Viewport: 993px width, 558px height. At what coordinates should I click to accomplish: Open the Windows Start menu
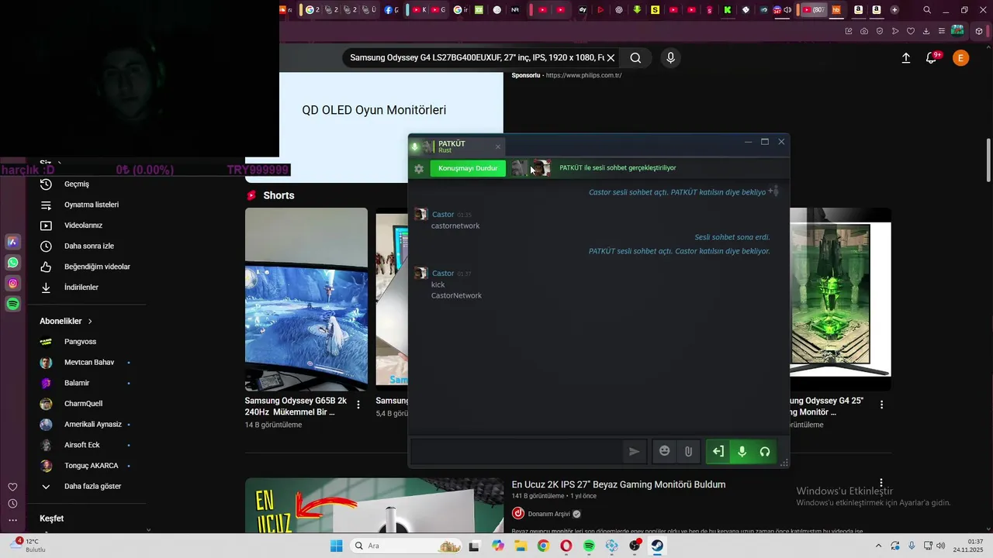[336, 546]
